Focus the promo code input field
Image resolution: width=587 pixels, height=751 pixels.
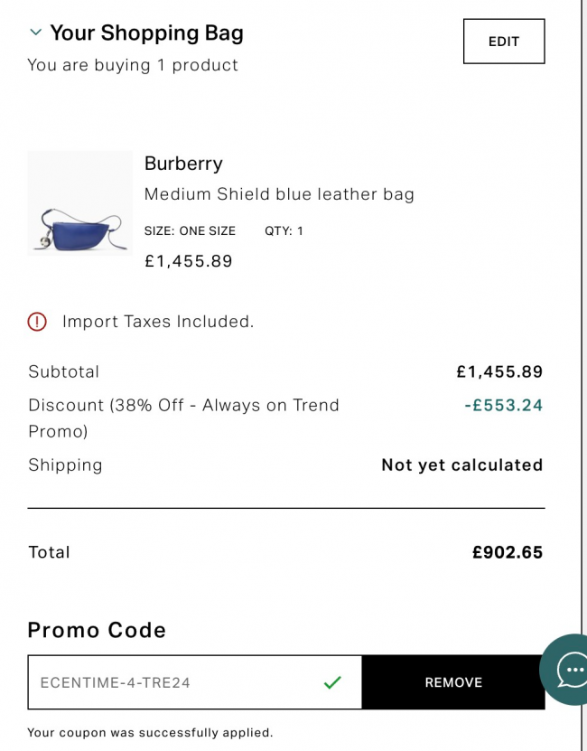[x=194, y=682]
